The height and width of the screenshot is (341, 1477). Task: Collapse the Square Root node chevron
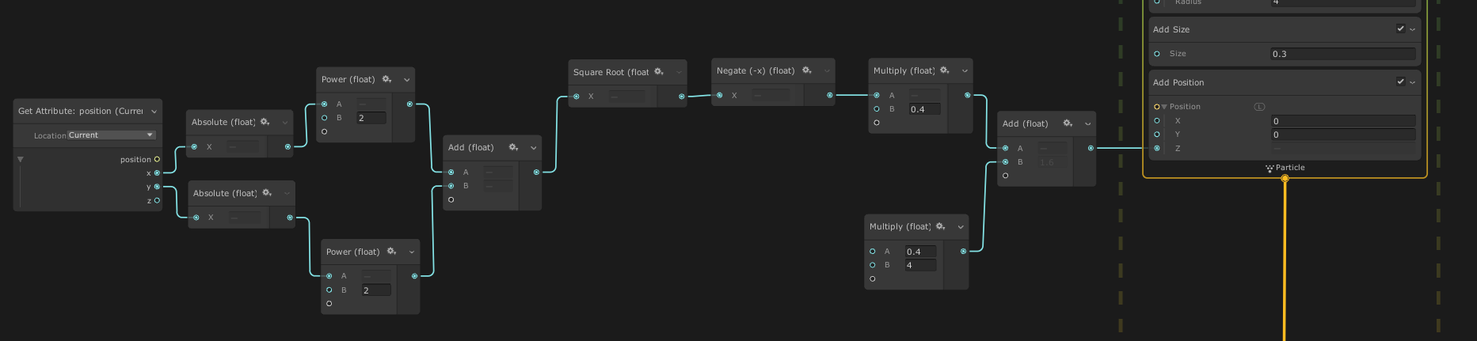(x=679, y=72)
